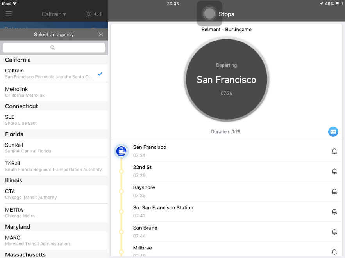
Task: Tap the 20:33 clock in status bar
Action: pos(173,4)
